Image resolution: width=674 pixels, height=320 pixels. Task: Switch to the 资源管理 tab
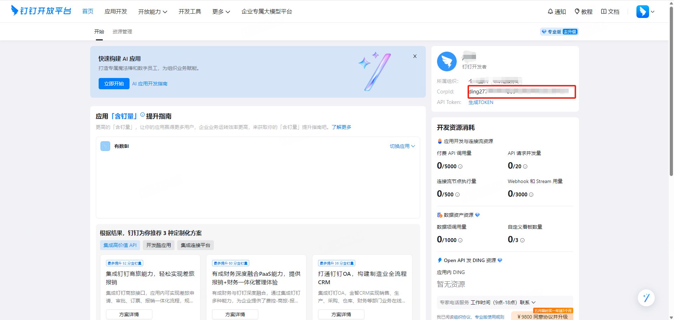coord(122,32)
